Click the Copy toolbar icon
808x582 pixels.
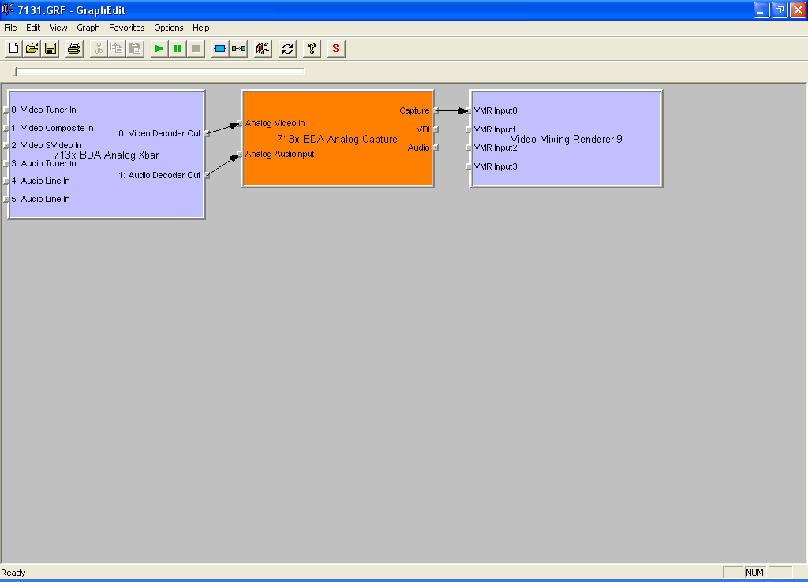point(117,48)
